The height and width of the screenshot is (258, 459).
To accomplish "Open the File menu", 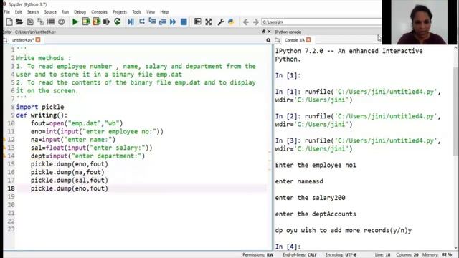I will [x=6, y=12].
